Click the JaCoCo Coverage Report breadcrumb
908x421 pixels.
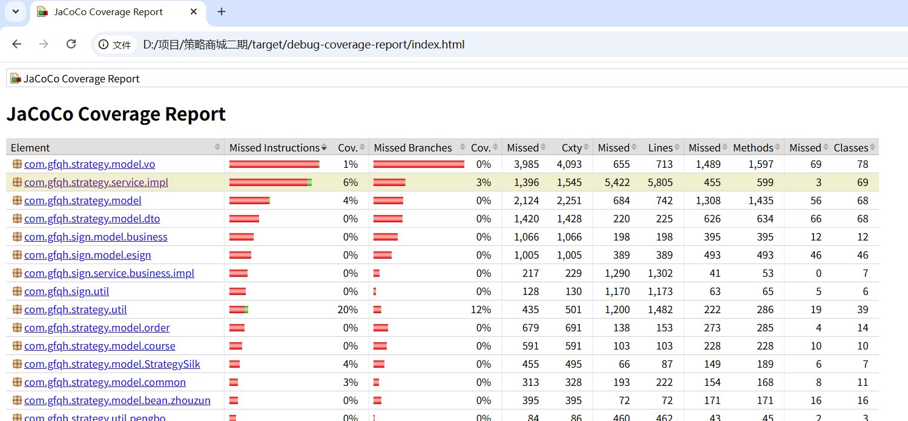pos(82,79)
